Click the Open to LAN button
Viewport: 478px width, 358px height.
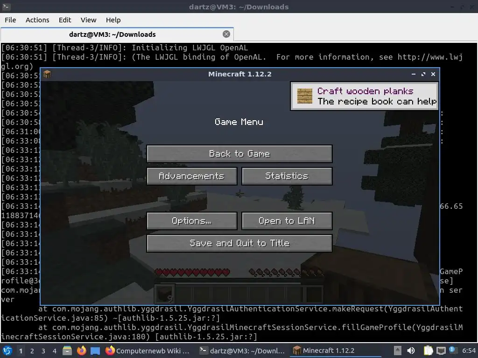click(287, 220)
